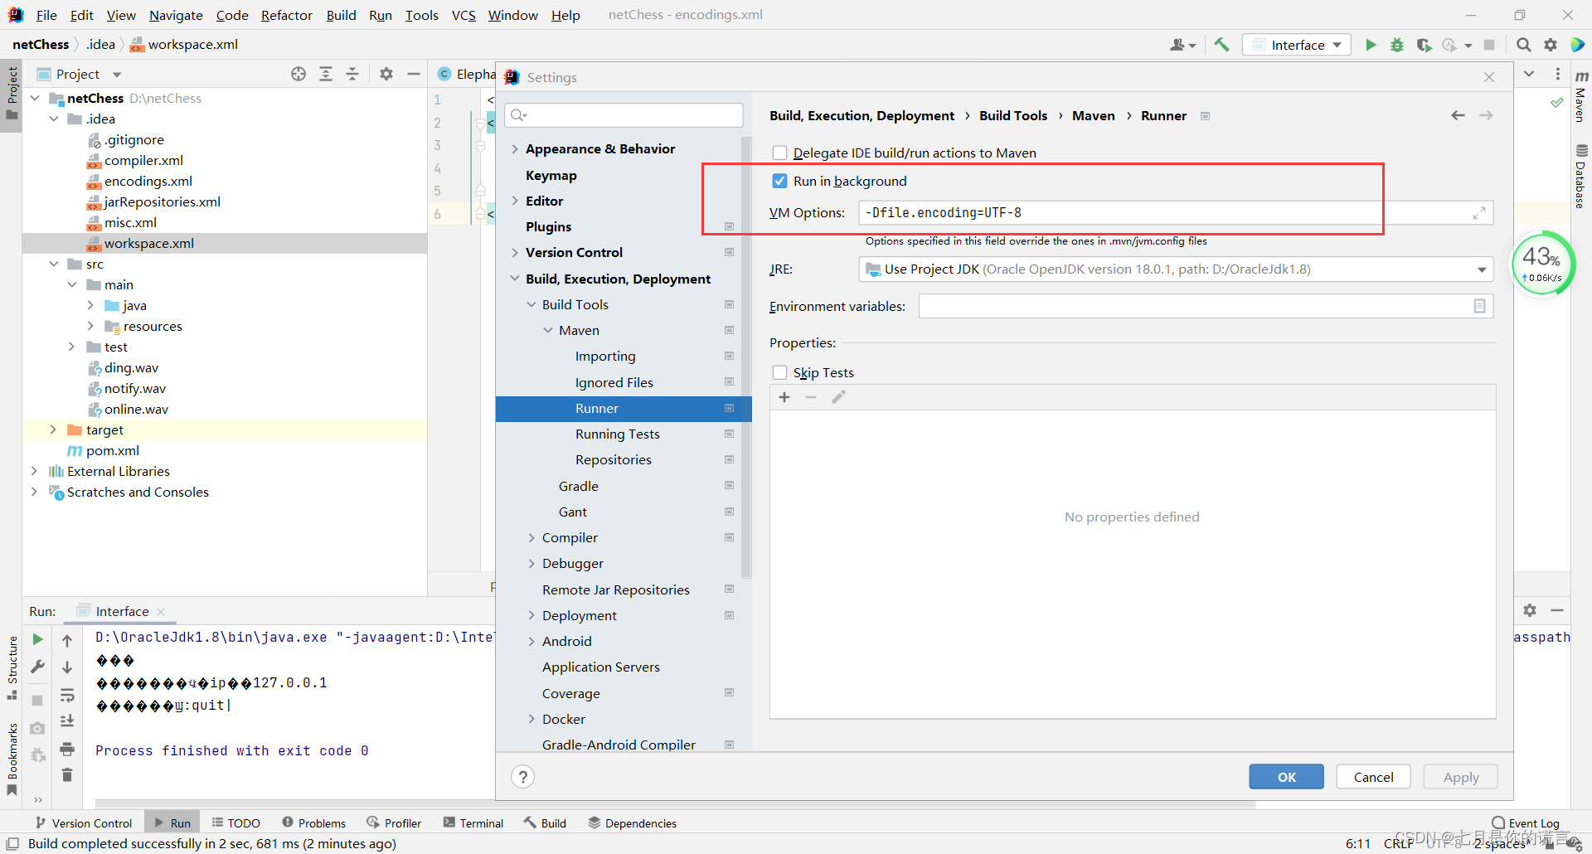Expand the Editor settings group
The width and height of the screenshot is (1592, 854).
(x=515, y=201)
